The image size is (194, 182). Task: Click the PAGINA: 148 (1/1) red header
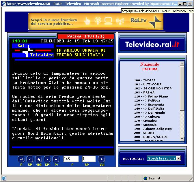[x=86, y=36]
